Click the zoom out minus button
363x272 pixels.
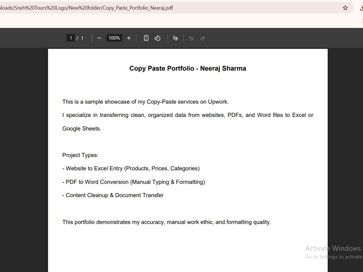99,38
